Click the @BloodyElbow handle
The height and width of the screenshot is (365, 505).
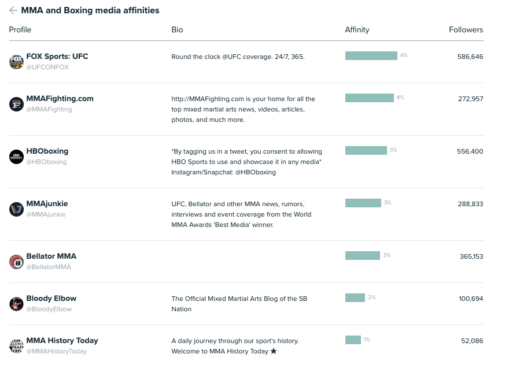pos(49,309)
